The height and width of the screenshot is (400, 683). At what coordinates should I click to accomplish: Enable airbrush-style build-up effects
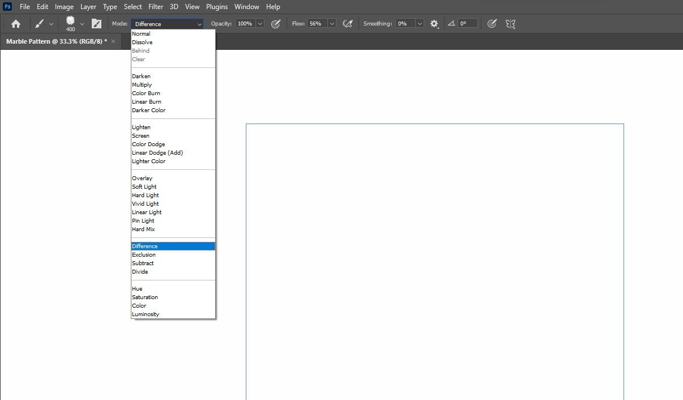pos(349,24)
